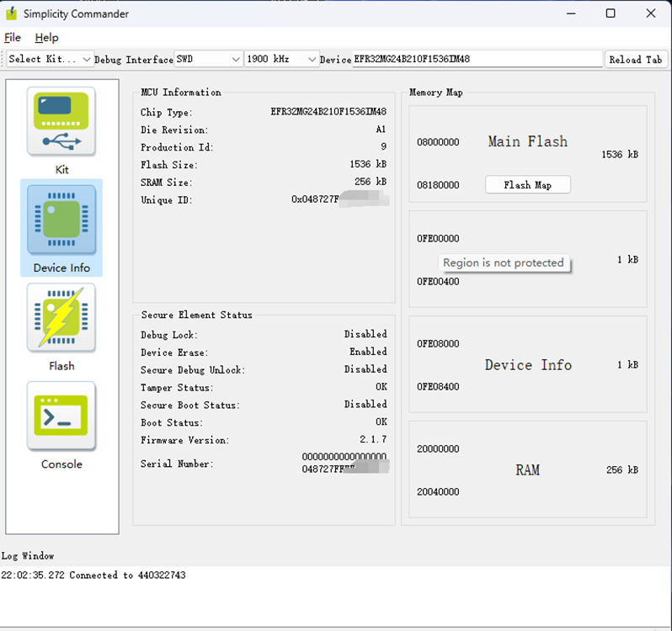Screen dimensions: 672x631
Task: Click the 20040000 RAM end address
Action: (438, 492)
